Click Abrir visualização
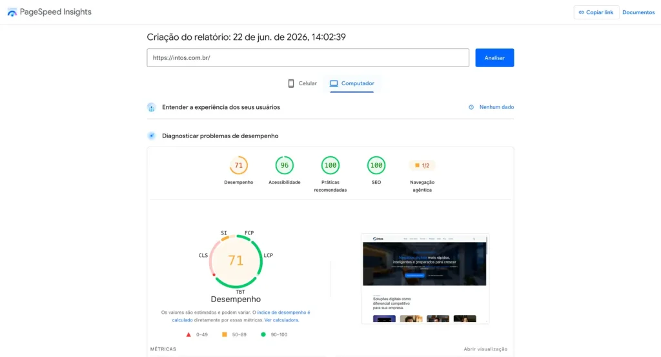The image size is (661, 357). [485, 349]
